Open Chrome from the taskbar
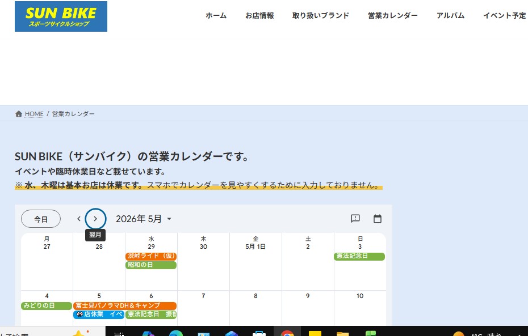Viewport: 528px width, 336px height. tap(287, 333)
